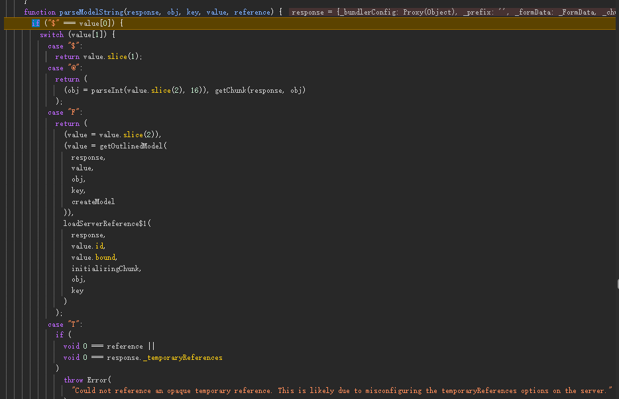Click the case "$" label
The image size is (619, 399).
(x=56, y=46)
